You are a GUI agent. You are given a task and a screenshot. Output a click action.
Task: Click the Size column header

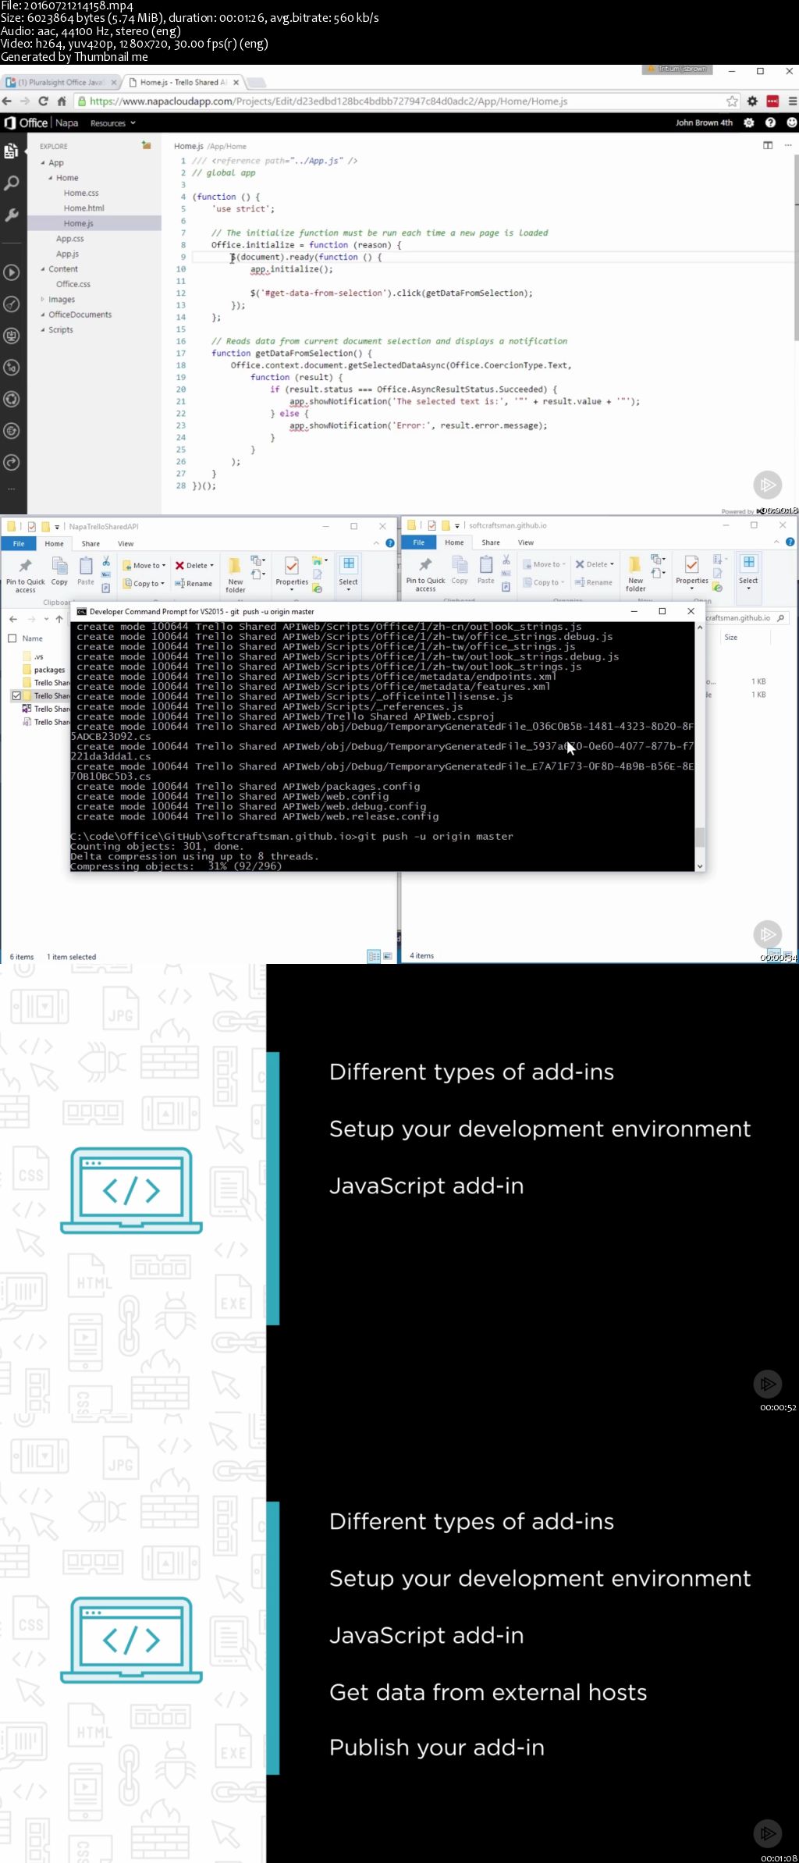(731, 637)
